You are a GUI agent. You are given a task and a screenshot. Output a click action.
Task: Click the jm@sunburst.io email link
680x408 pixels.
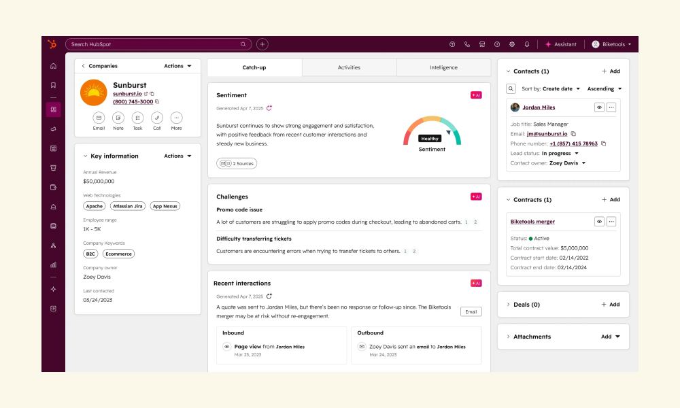pyautogui.click(x=547, y=133)
